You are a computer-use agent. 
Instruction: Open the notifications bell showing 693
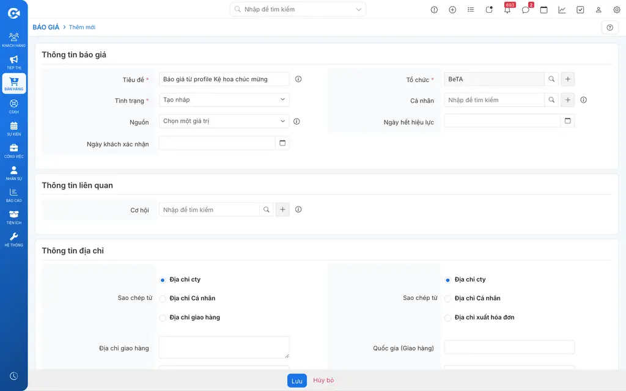pos(507,10)
